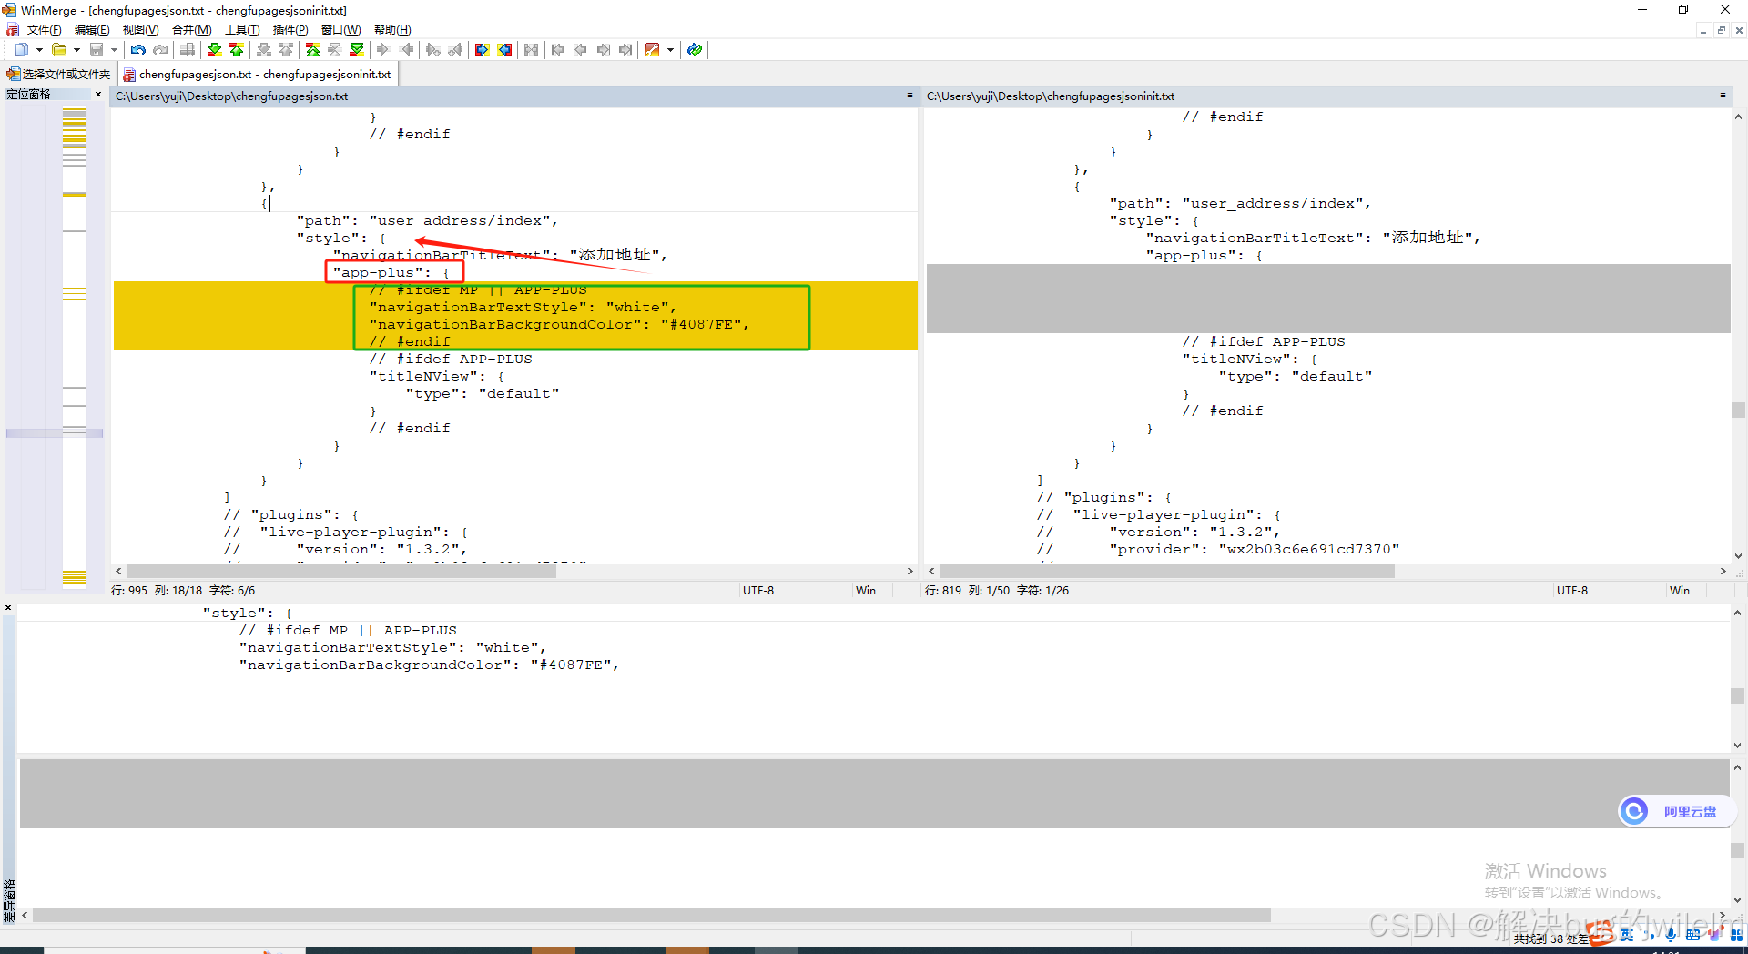Restore the inner document window
The height and width of the screenshot is (954, 1748).
pyautogui.click(x=1721, y=30)
